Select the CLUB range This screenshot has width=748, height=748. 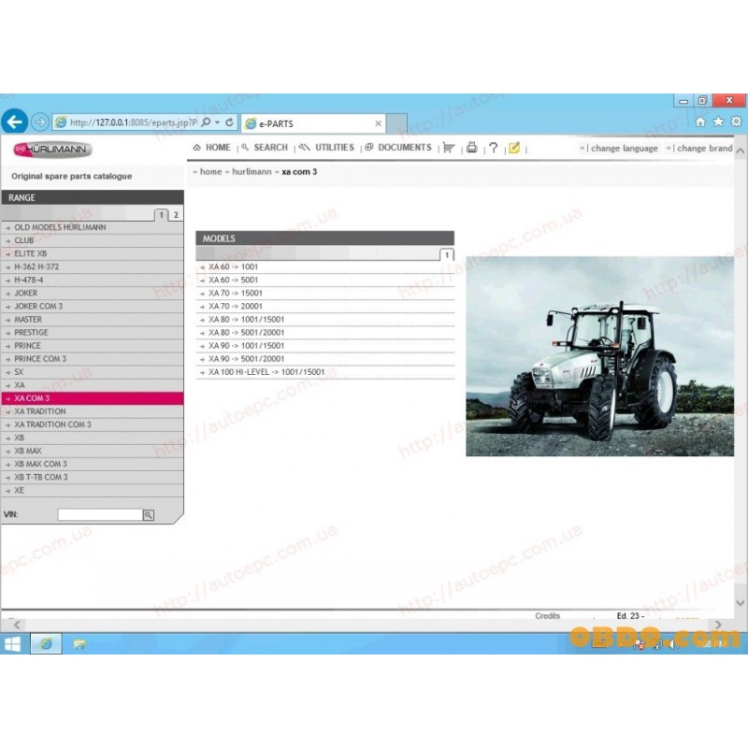pyautogui.click(x=93, y=240)
